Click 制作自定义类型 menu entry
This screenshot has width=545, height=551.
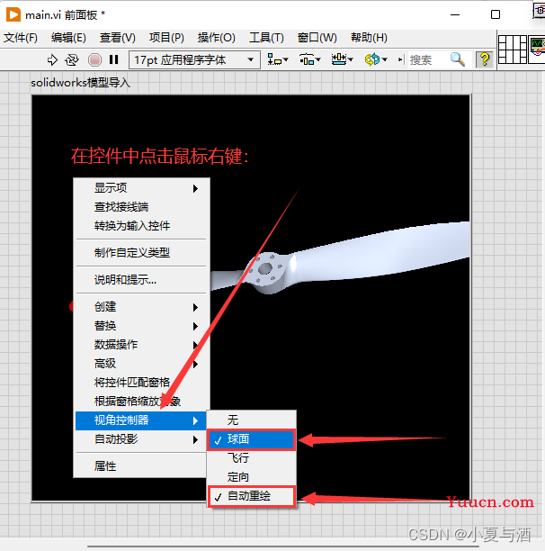[141, 252]
